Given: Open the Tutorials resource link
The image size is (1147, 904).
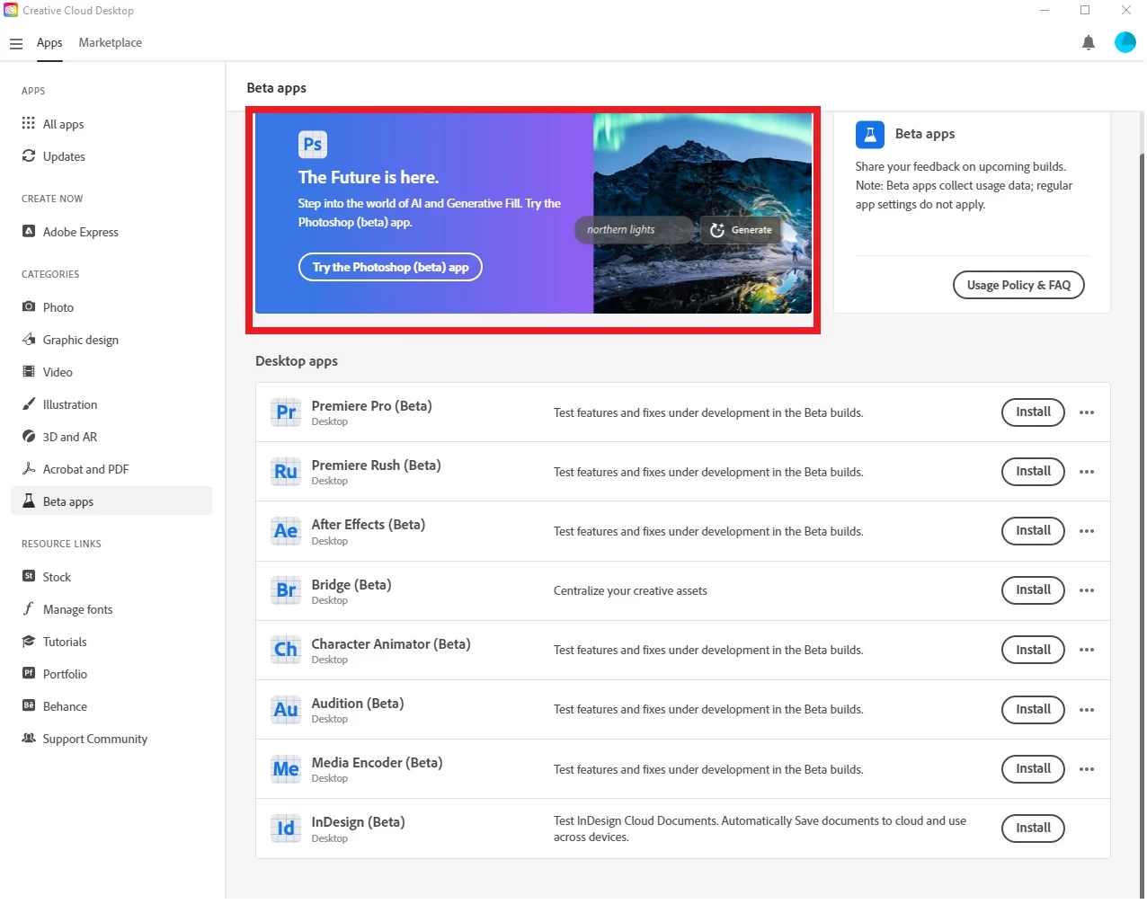Looking at the screenshot, I should click(x=111, y=642).
